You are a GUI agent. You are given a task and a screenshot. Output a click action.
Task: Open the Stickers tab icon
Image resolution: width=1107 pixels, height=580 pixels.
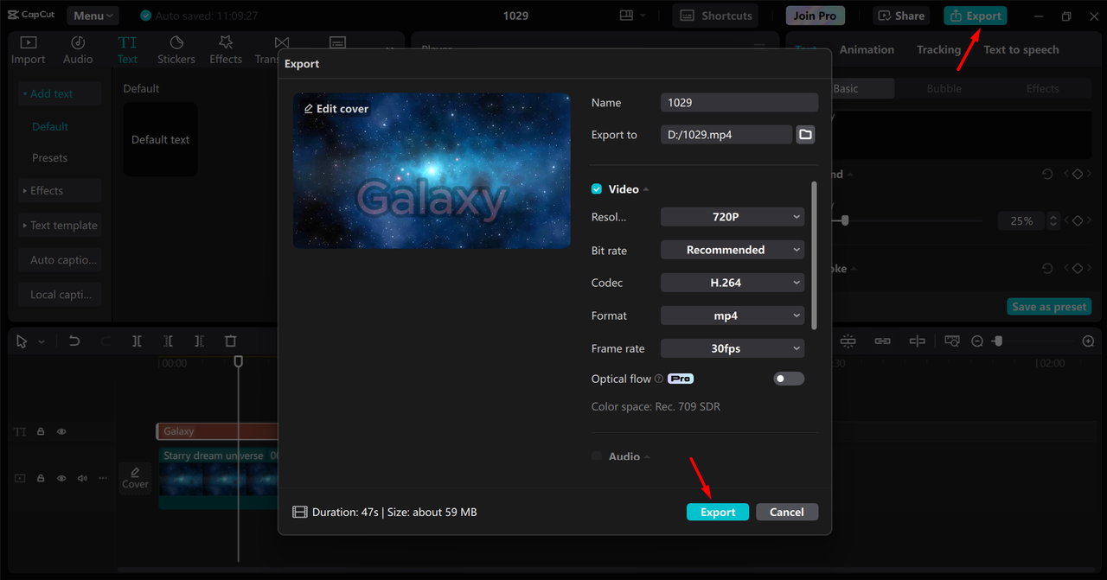pos(176,50)
